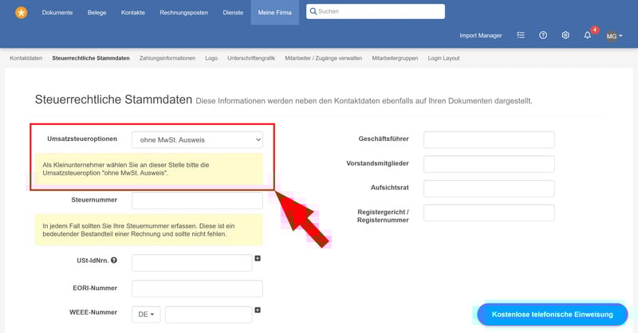Open the MG user account menu

tap(614, 36)
